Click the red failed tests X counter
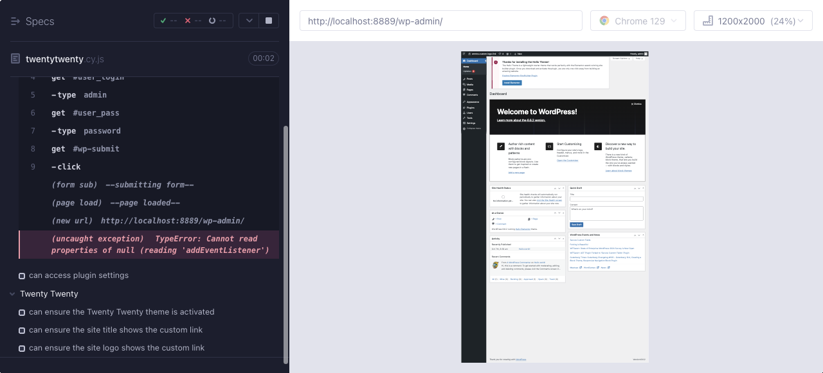Viewport: 823px width, 373px height. point(193,21)
